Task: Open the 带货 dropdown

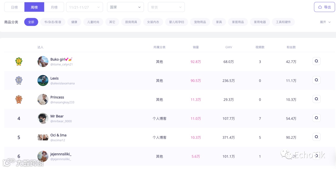Action: pos(166,7)
